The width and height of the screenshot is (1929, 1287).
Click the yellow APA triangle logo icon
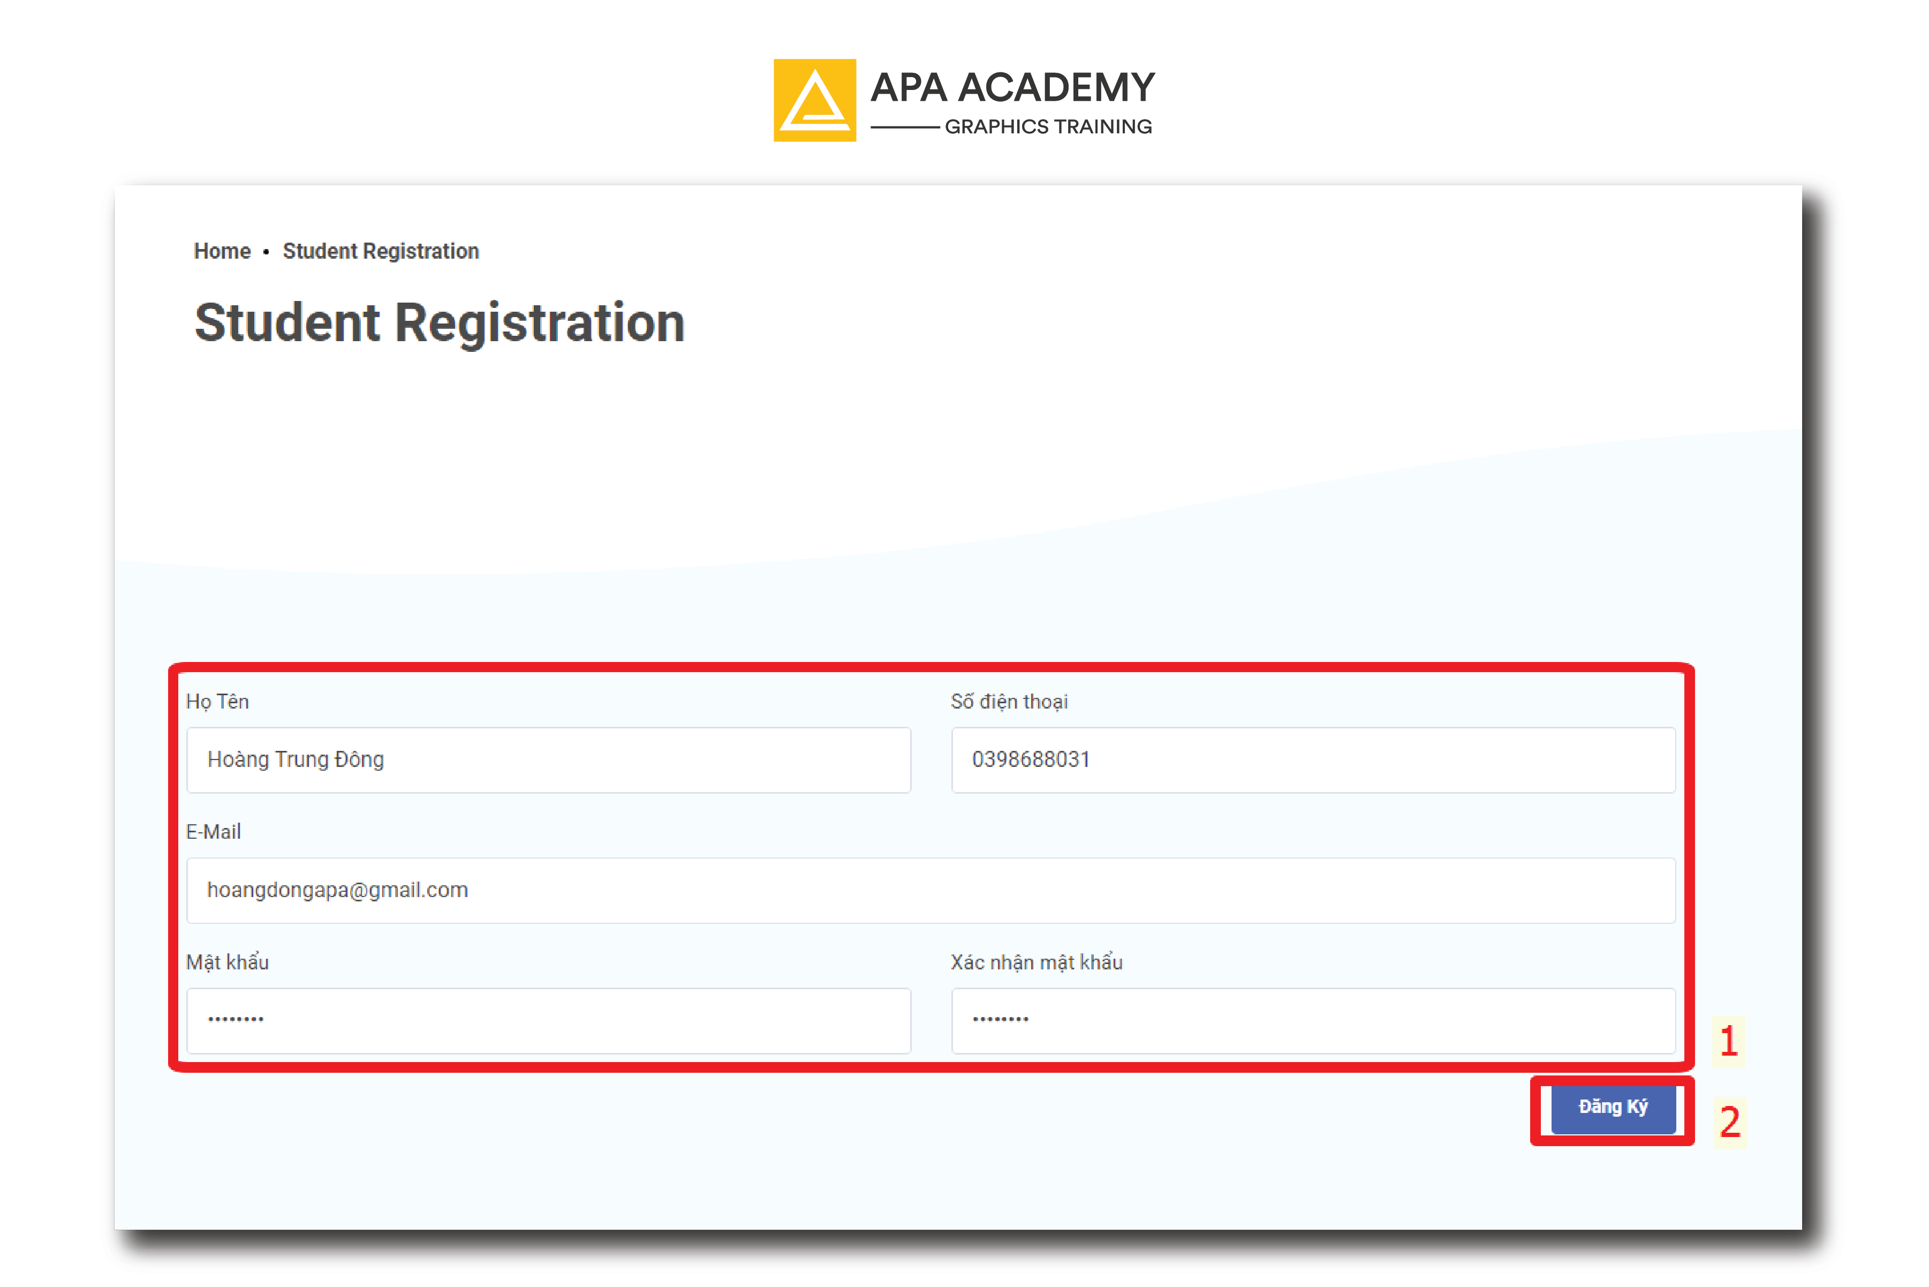[x=814, y=100]
